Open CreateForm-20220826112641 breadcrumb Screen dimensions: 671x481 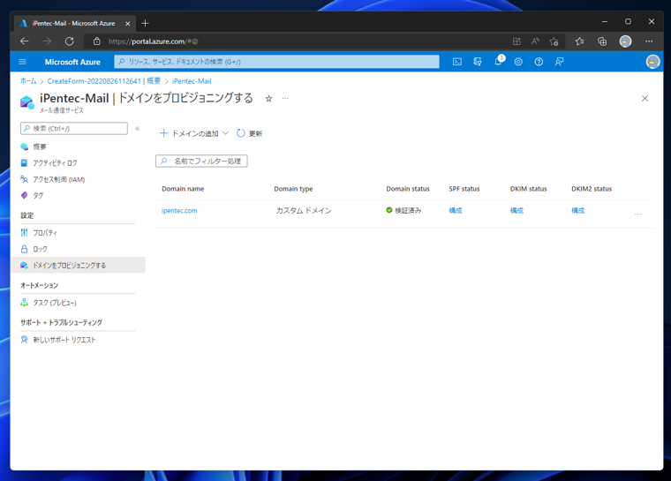(104, 81)
